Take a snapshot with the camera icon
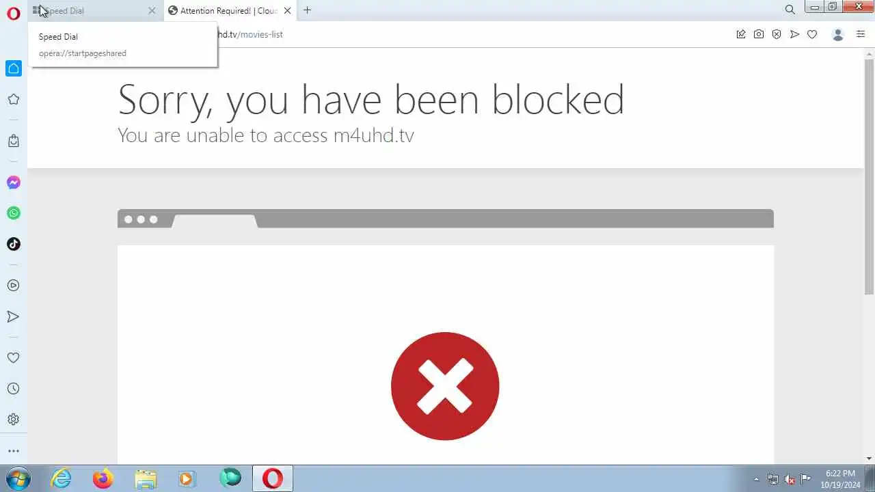Viewport: 875px width, 492px height. [x=759, y=34]
